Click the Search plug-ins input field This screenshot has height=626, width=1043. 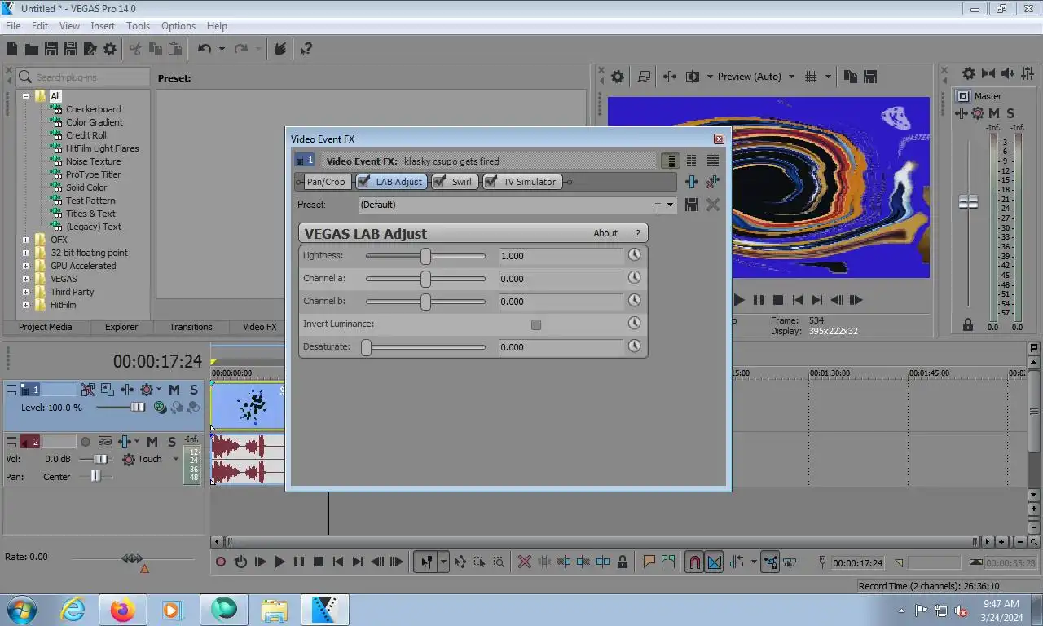(x=83, y=77)
